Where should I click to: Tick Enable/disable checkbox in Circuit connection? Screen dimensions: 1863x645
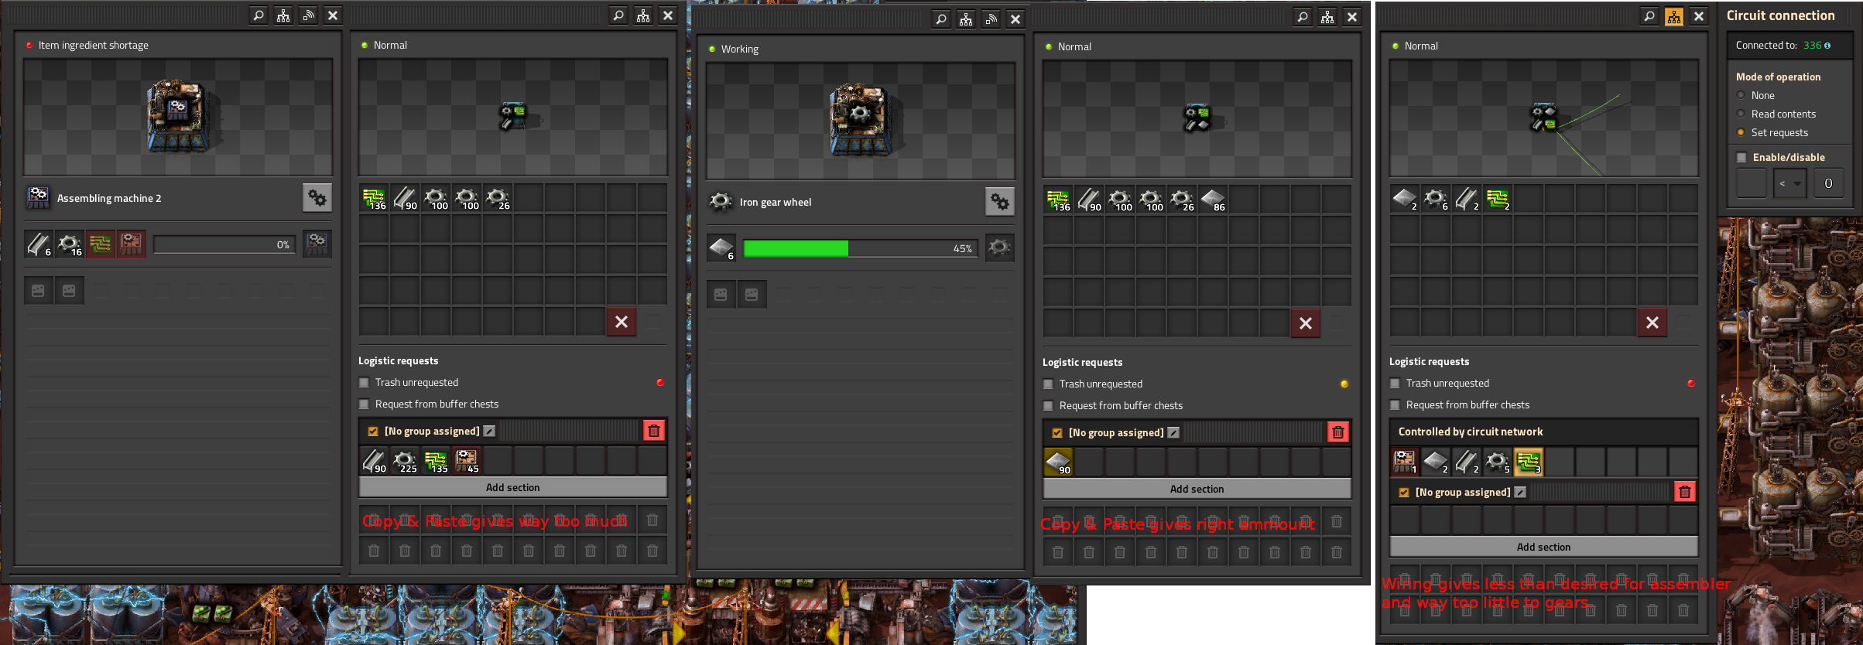[x=1741, y=157]
